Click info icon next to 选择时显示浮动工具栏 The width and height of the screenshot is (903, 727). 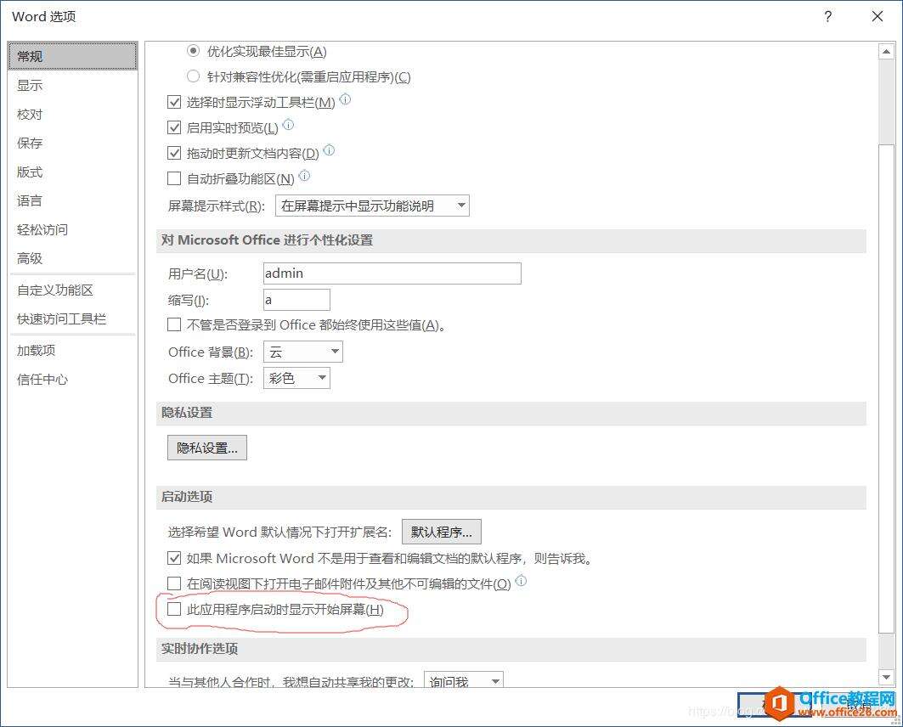coord(345,99)
